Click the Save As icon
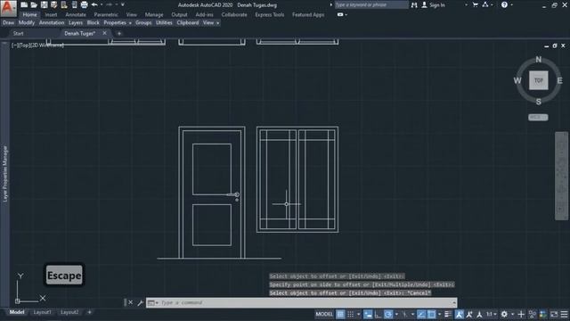The width and height of the screenshot is (570, 321). point(53,4)
